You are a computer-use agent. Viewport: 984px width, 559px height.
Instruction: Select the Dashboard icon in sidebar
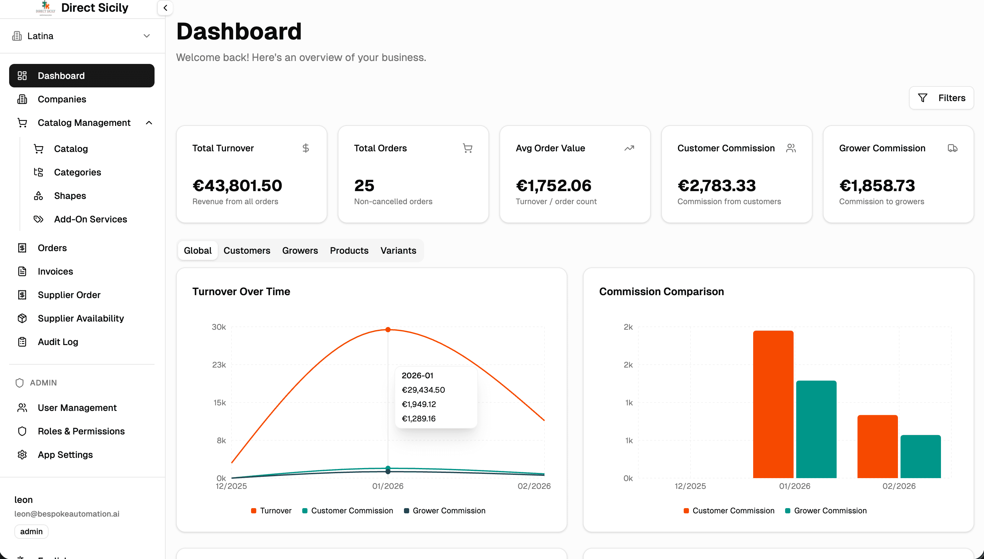click(22, 76)
